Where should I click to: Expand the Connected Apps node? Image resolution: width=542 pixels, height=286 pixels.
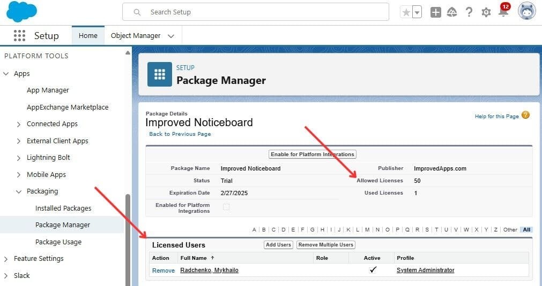coord(19,124)
